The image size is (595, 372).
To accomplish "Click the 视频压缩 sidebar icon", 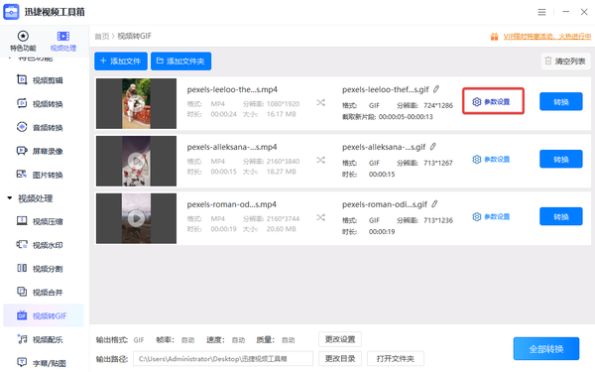I will [22, 220].
